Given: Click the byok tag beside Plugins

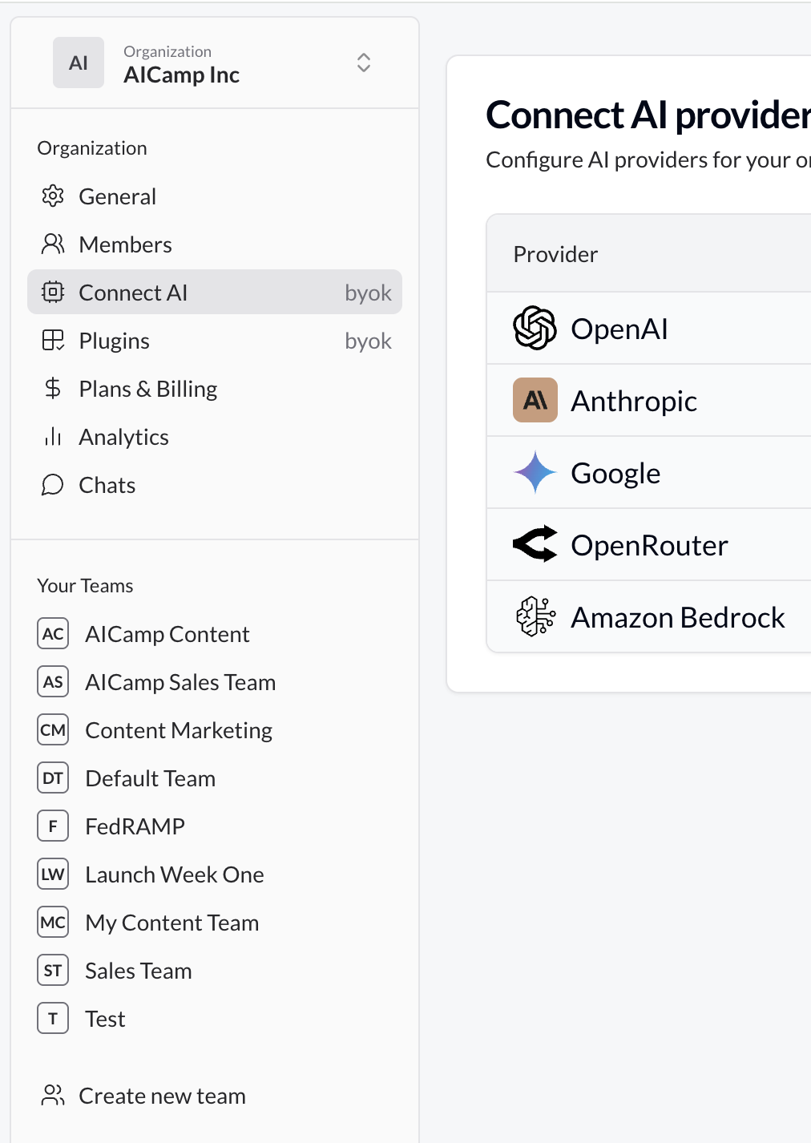Looking at the screenshot, I should point(368,341).
